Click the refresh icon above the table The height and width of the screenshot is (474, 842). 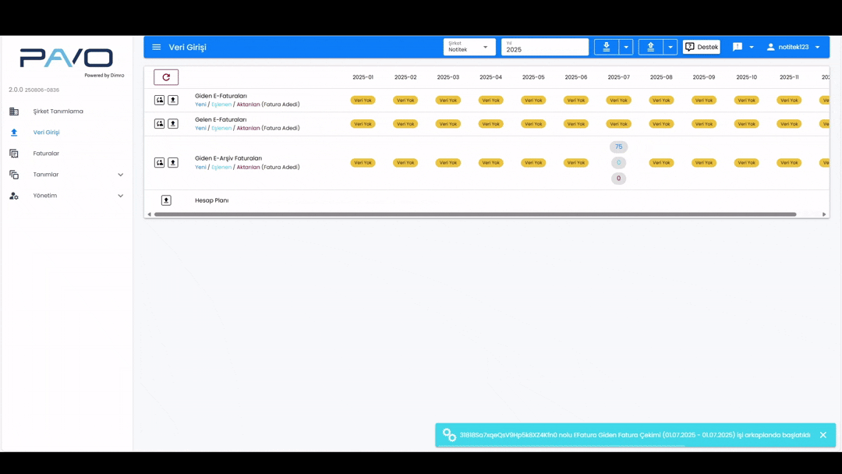coord(166,77)
